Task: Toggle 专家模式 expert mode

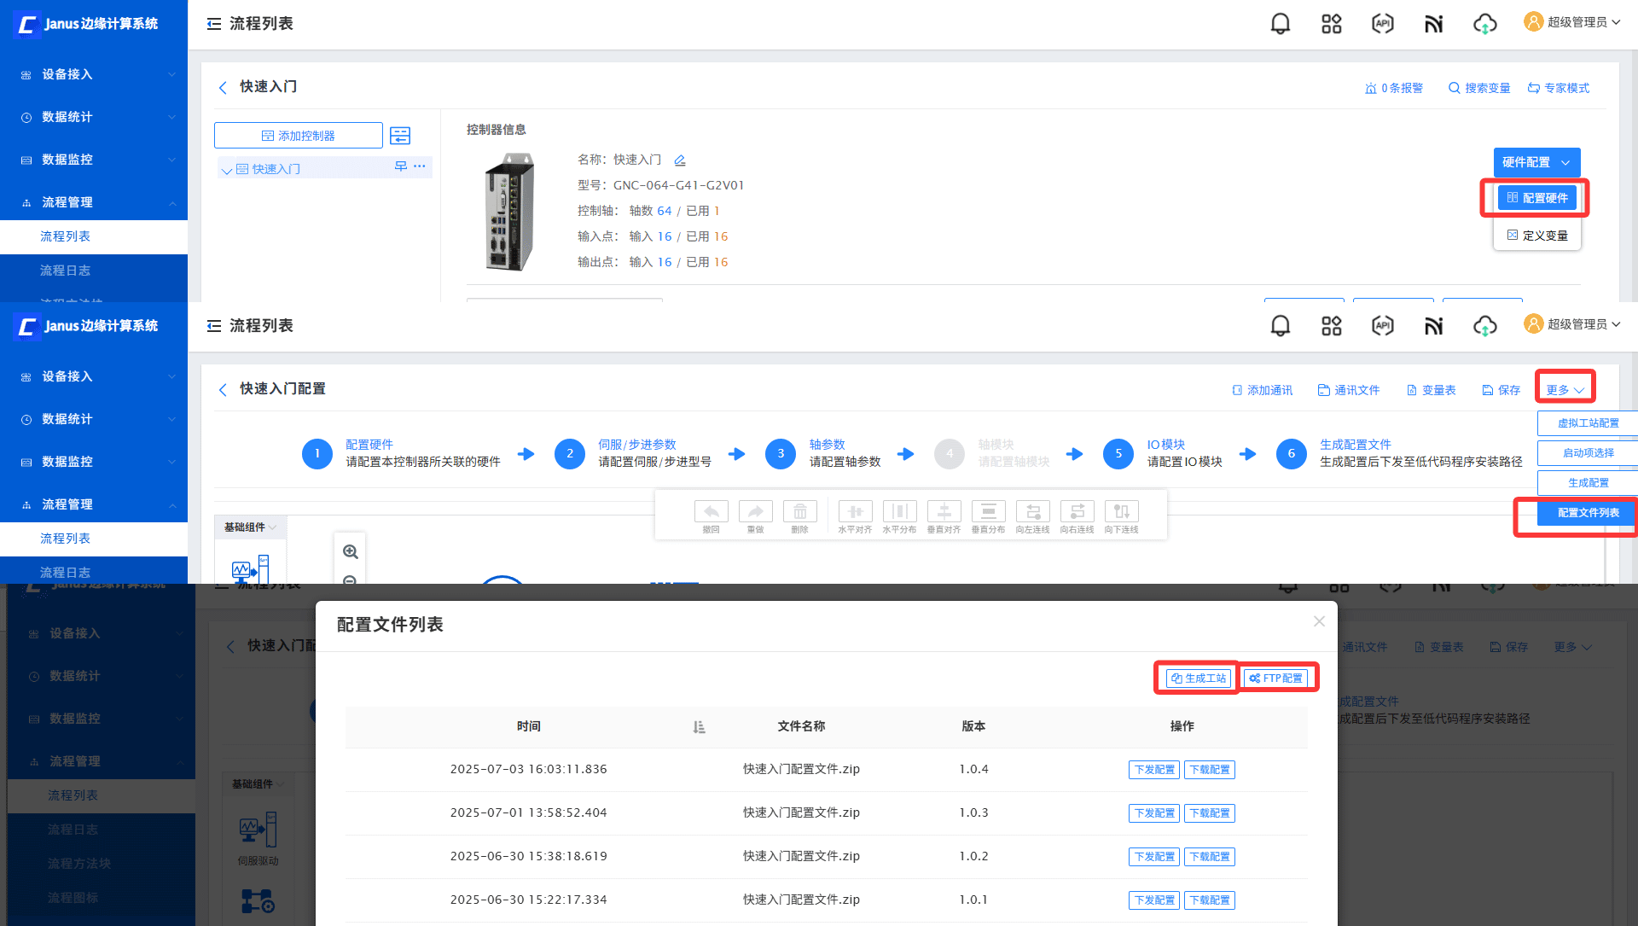Action: 1559,88
